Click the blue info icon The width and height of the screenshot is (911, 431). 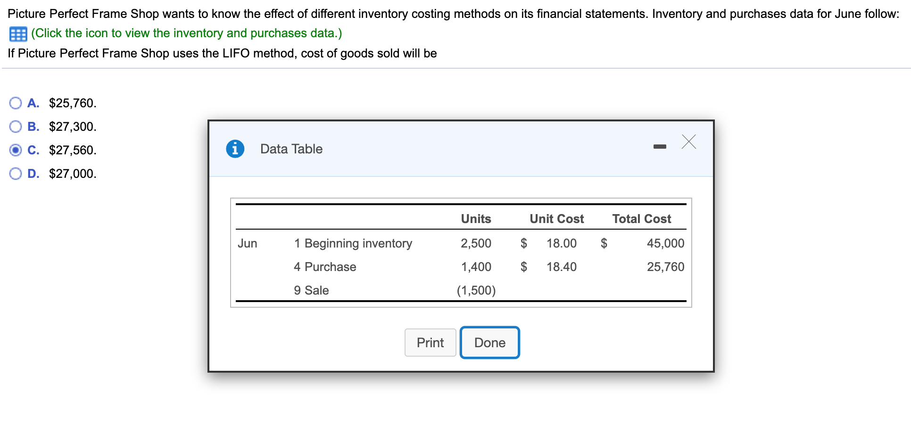point(235,149)
